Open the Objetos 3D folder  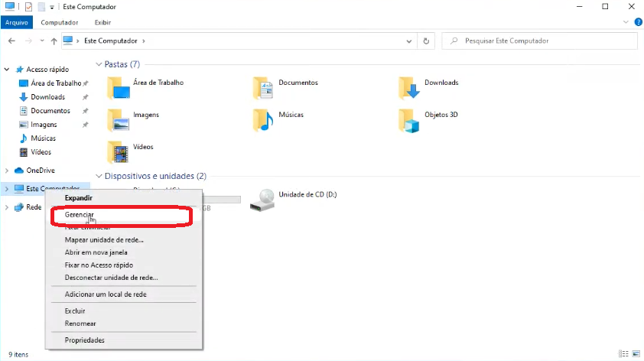pos(409,120)
